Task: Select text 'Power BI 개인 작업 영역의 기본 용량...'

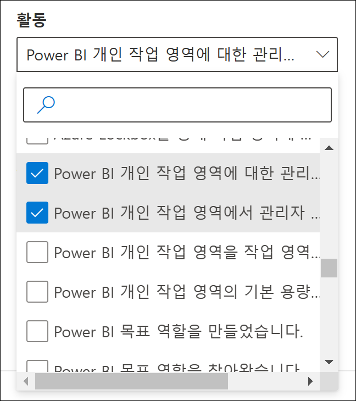Action: [x=187, y=292]
